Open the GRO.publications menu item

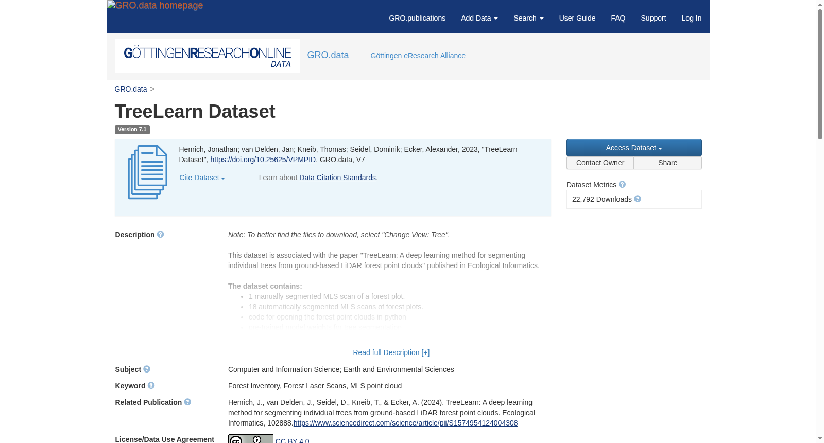(417, 18)
